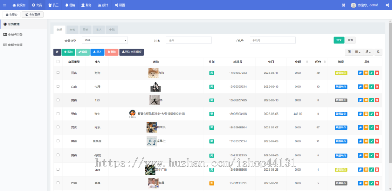Switch to the 小孩 filter tab

point(112,30)
